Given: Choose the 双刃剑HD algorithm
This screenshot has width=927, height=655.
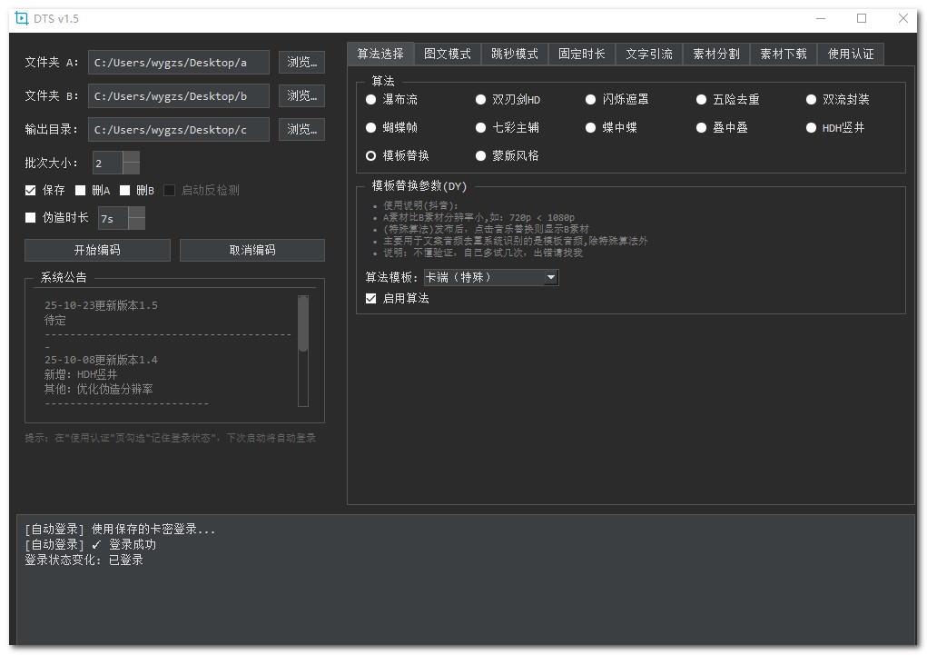Looking at the screenshot, I should pos(480,99).
